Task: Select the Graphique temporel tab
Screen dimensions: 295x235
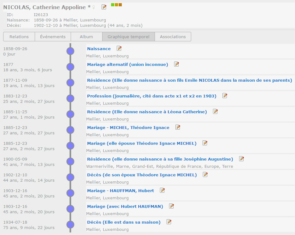Action: [x=128, y=37]
